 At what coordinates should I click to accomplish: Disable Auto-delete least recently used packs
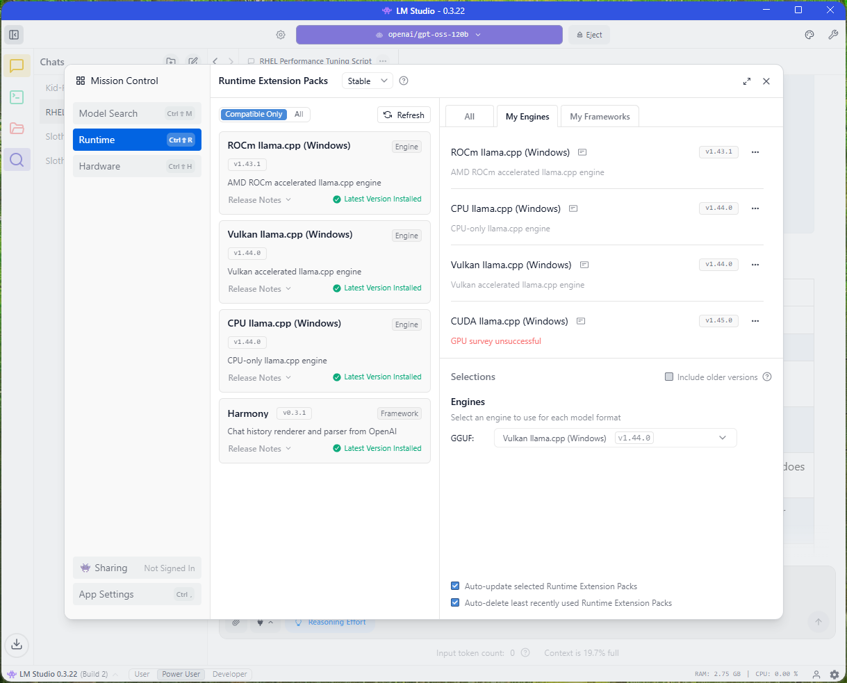tap(455, 603)
